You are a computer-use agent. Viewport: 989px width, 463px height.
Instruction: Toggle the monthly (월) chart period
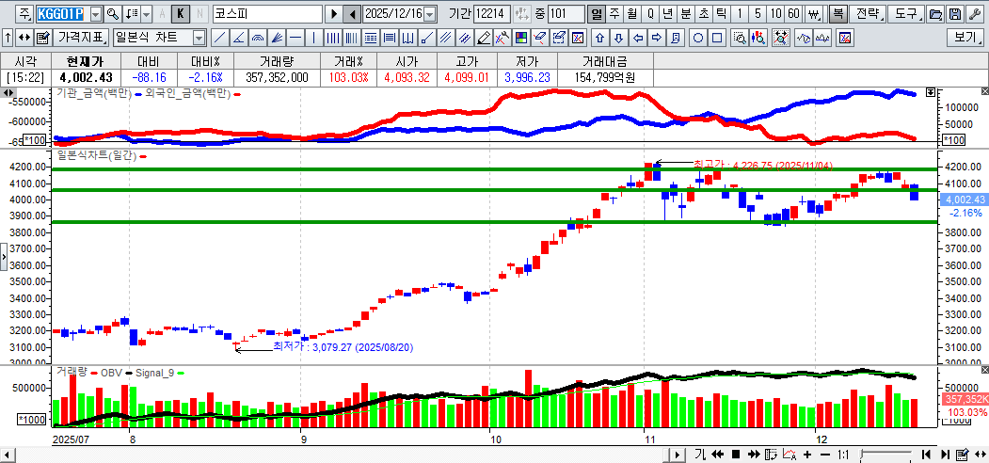pyautogui.click(x=630, y=14)
